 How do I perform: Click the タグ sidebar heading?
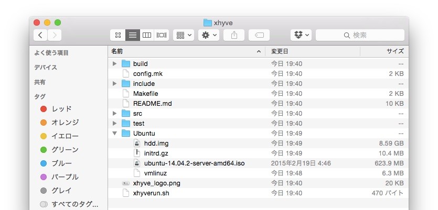40,97
